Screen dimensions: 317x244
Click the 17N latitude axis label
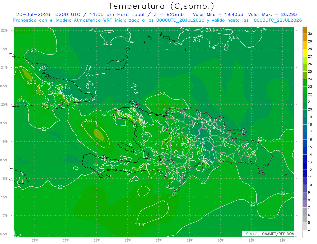click(x=4, y=216)
